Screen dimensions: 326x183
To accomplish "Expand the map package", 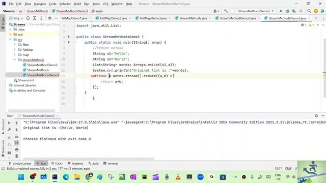I will pos(15,55).
